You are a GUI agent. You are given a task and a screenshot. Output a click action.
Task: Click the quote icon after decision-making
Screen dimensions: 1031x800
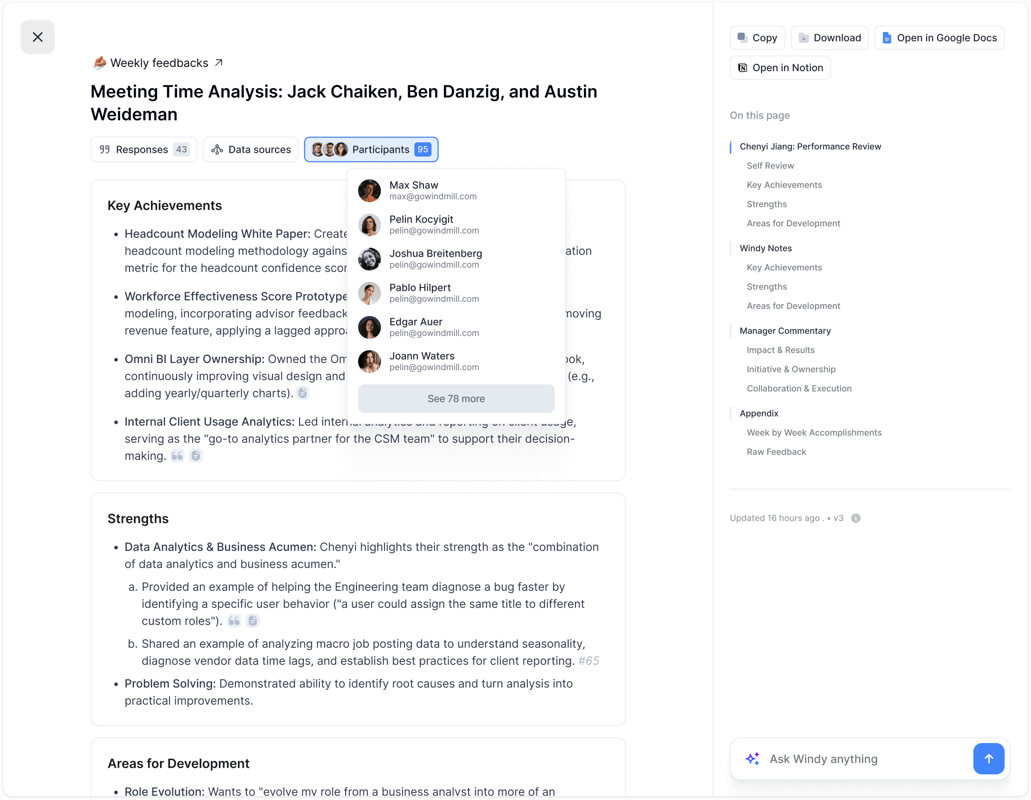click(178, 456)
